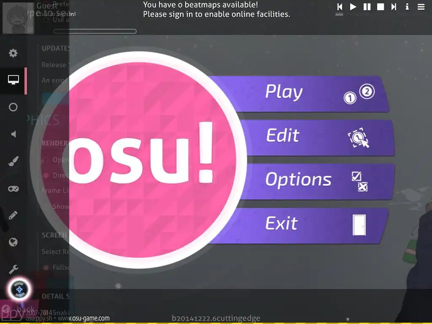The height and width of the screenshot is (324, 432).
Task: Click the Play menu button
Action: click(300, 94)
